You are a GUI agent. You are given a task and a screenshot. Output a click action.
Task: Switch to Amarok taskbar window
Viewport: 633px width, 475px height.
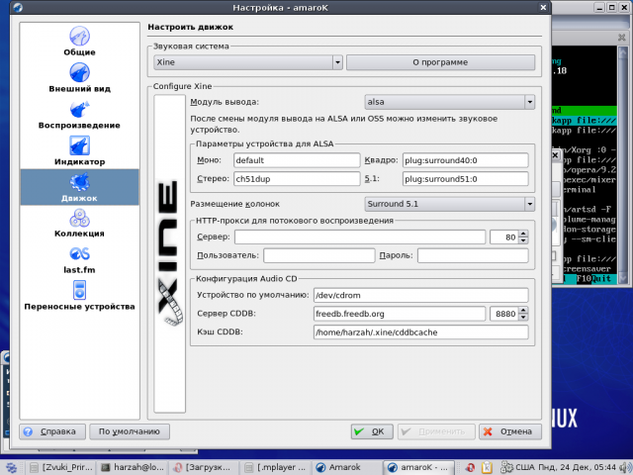(x=347, y=467)
